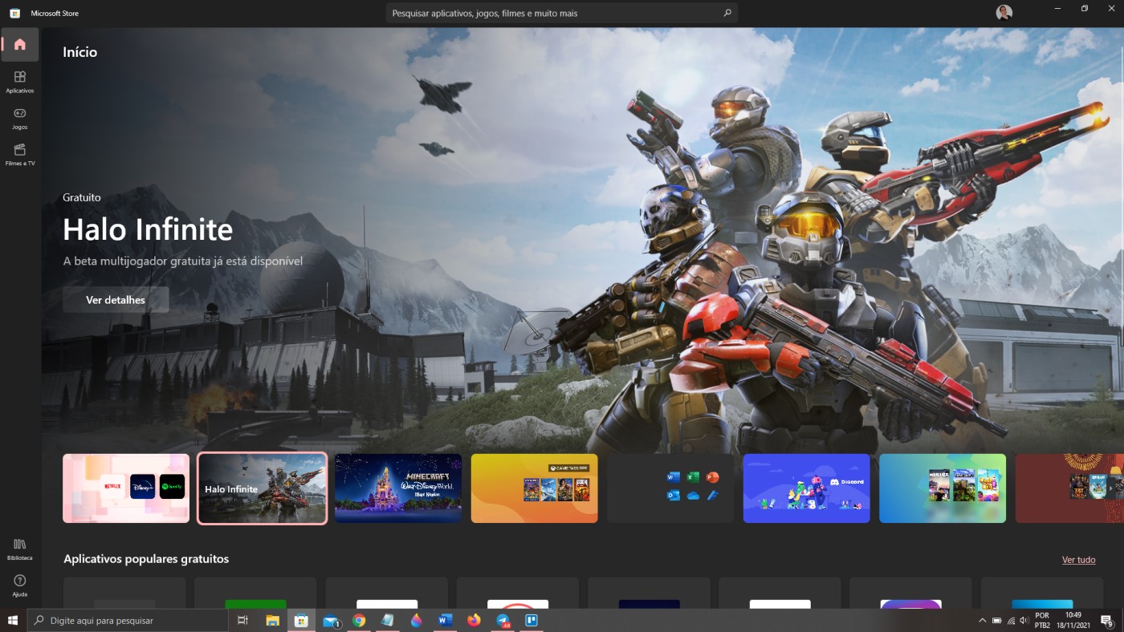Select the Roblox games carousel card
The image size is (1124, 632).
click(x=943, y=488)
